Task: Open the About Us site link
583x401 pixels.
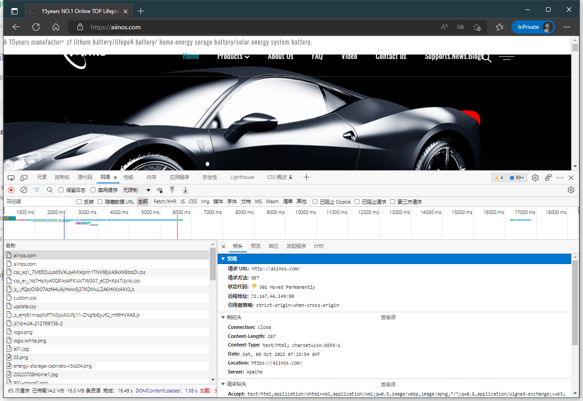Action: (280, 56)
